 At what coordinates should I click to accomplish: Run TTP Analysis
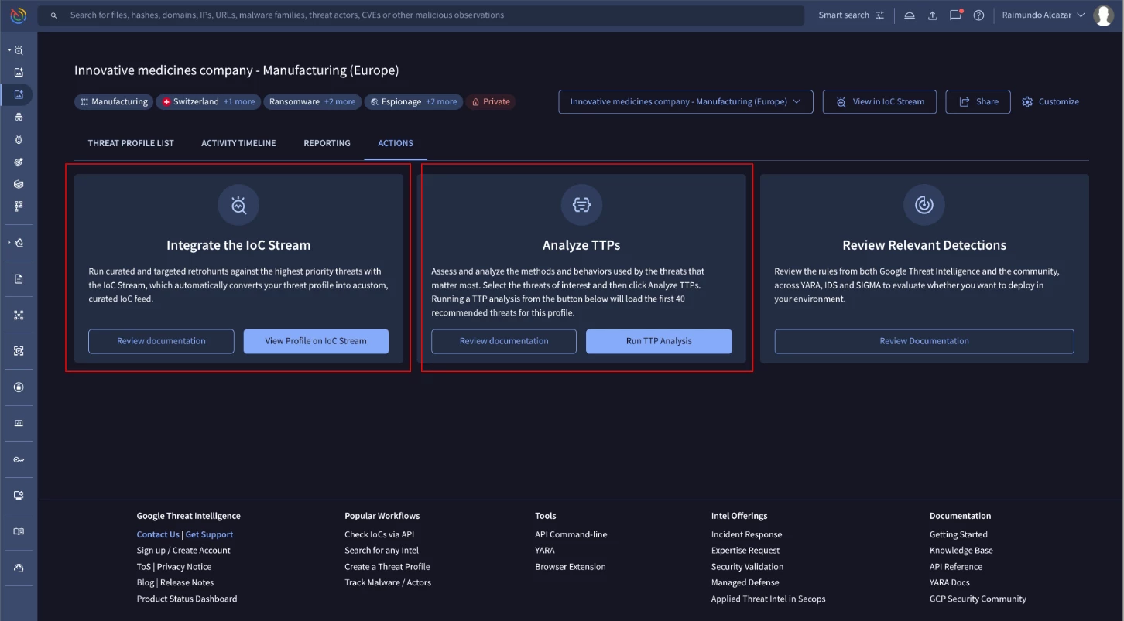point(659,341)
